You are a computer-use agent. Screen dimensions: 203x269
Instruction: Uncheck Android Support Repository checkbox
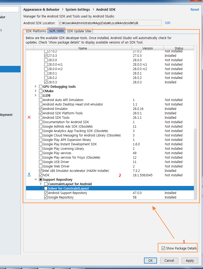(x=46, y=193)
